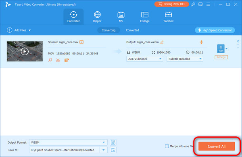This screenshot has width=242, height=157.
Task: Play the aigei_com.mov thumbnail preview
Action: point(25,51)
